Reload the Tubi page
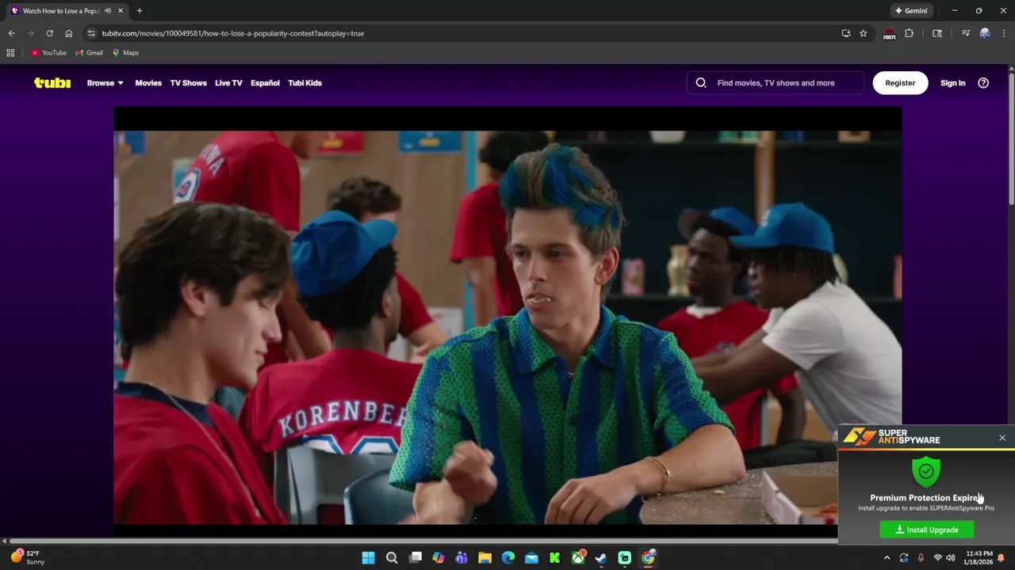Image resolution: width=1015 pixels, height=570 pixels. pyautogui.click(x=49, y=33)
